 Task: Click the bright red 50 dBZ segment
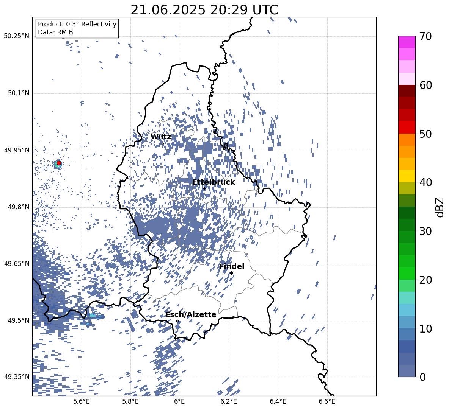[x=407, y=128]
